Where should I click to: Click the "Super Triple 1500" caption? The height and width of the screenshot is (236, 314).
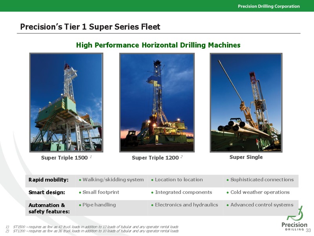coord(64,158)
